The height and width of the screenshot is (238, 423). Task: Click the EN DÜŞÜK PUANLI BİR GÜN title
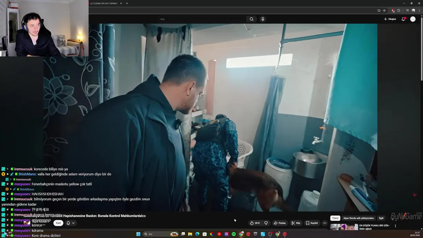[x=374, y=227]
